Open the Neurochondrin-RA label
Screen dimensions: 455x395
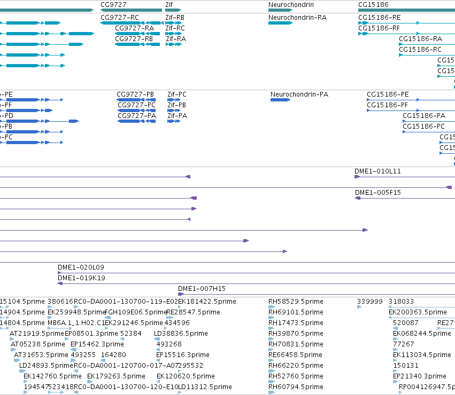297,18
